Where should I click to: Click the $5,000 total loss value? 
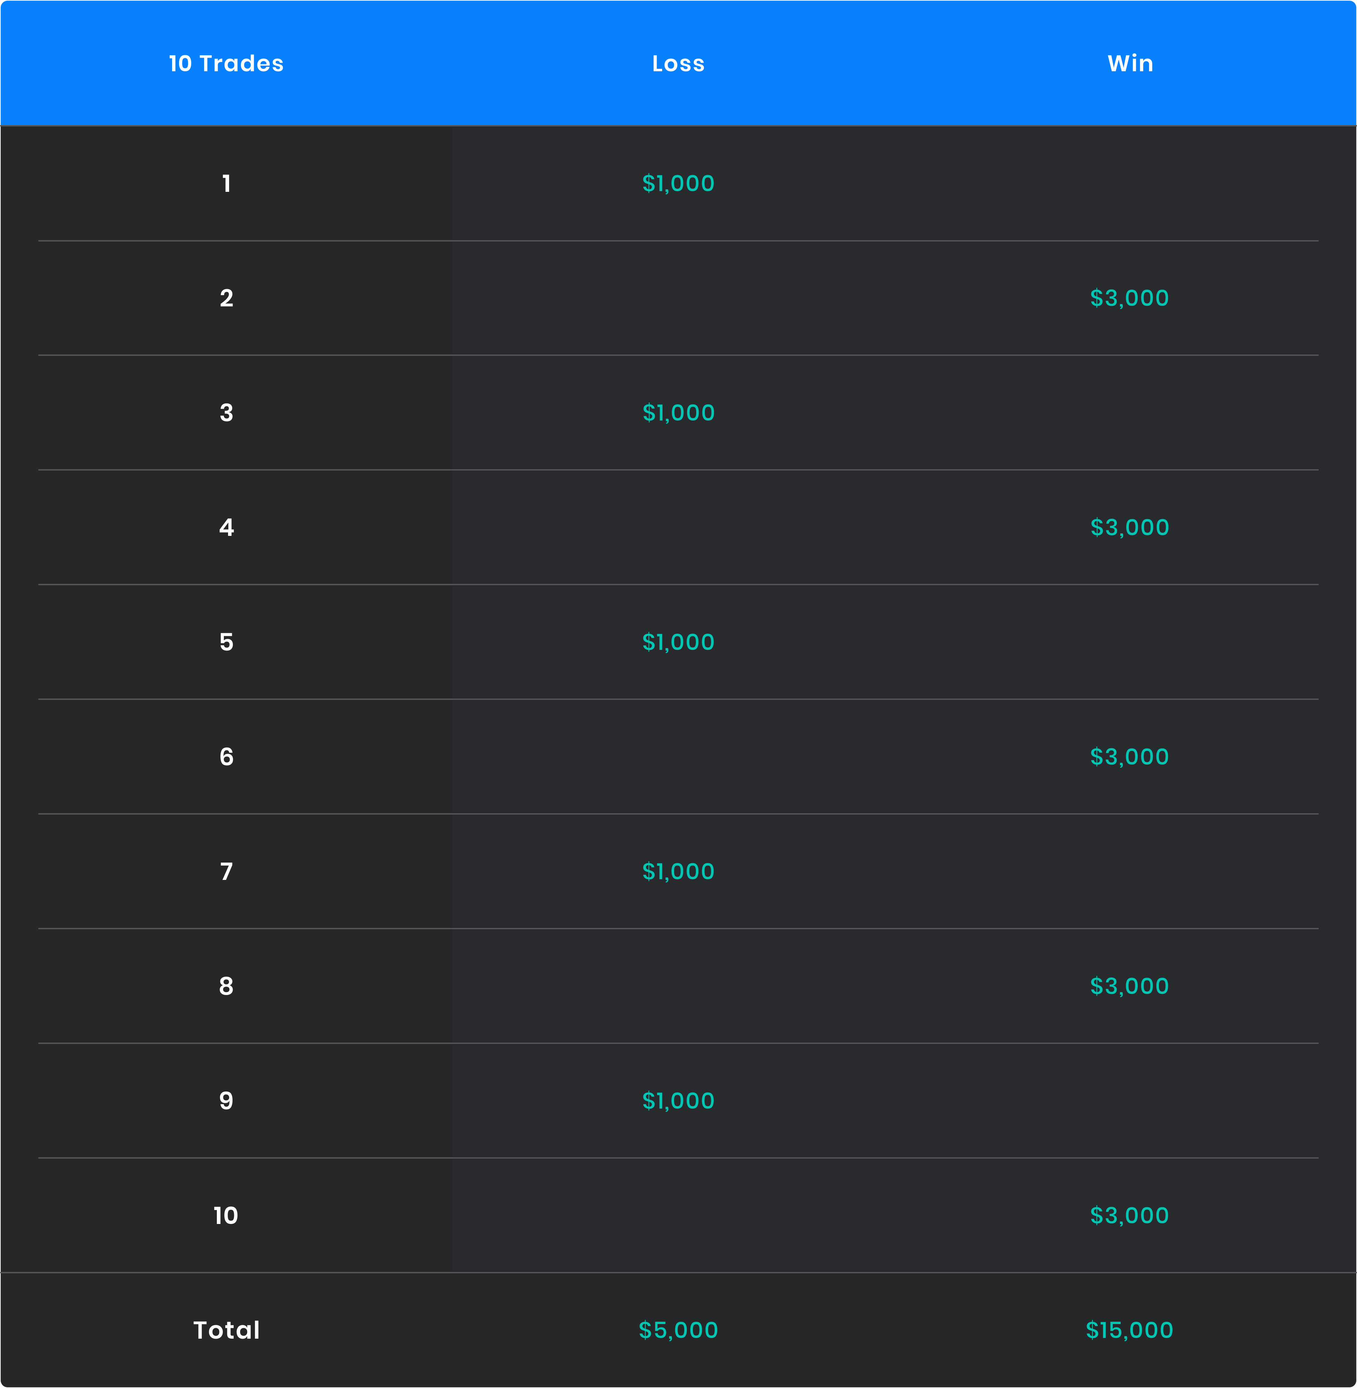(678, 1330)
